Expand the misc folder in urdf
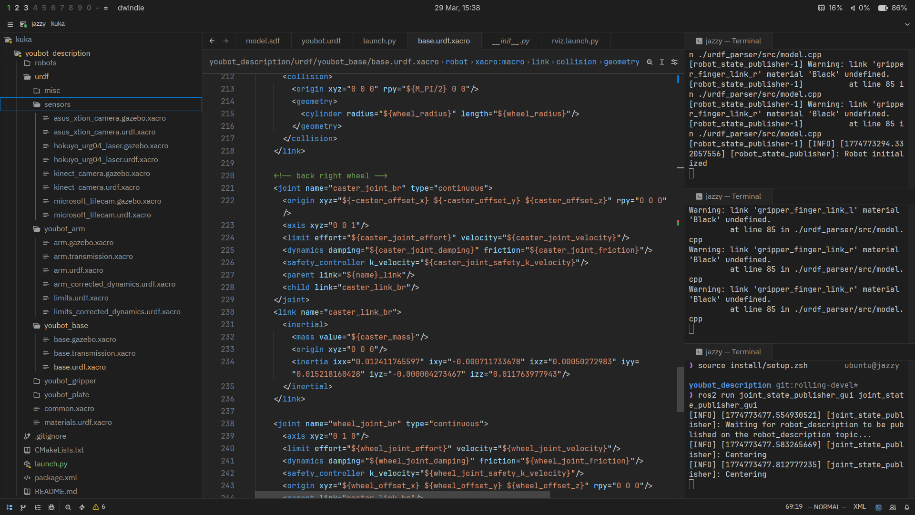 click(x=52, y=91)
